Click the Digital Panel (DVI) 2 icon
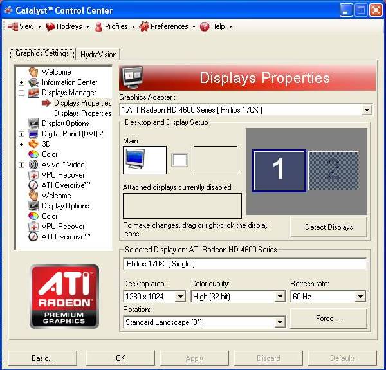Viewport: 386px width, 370px height. point(33,134)
